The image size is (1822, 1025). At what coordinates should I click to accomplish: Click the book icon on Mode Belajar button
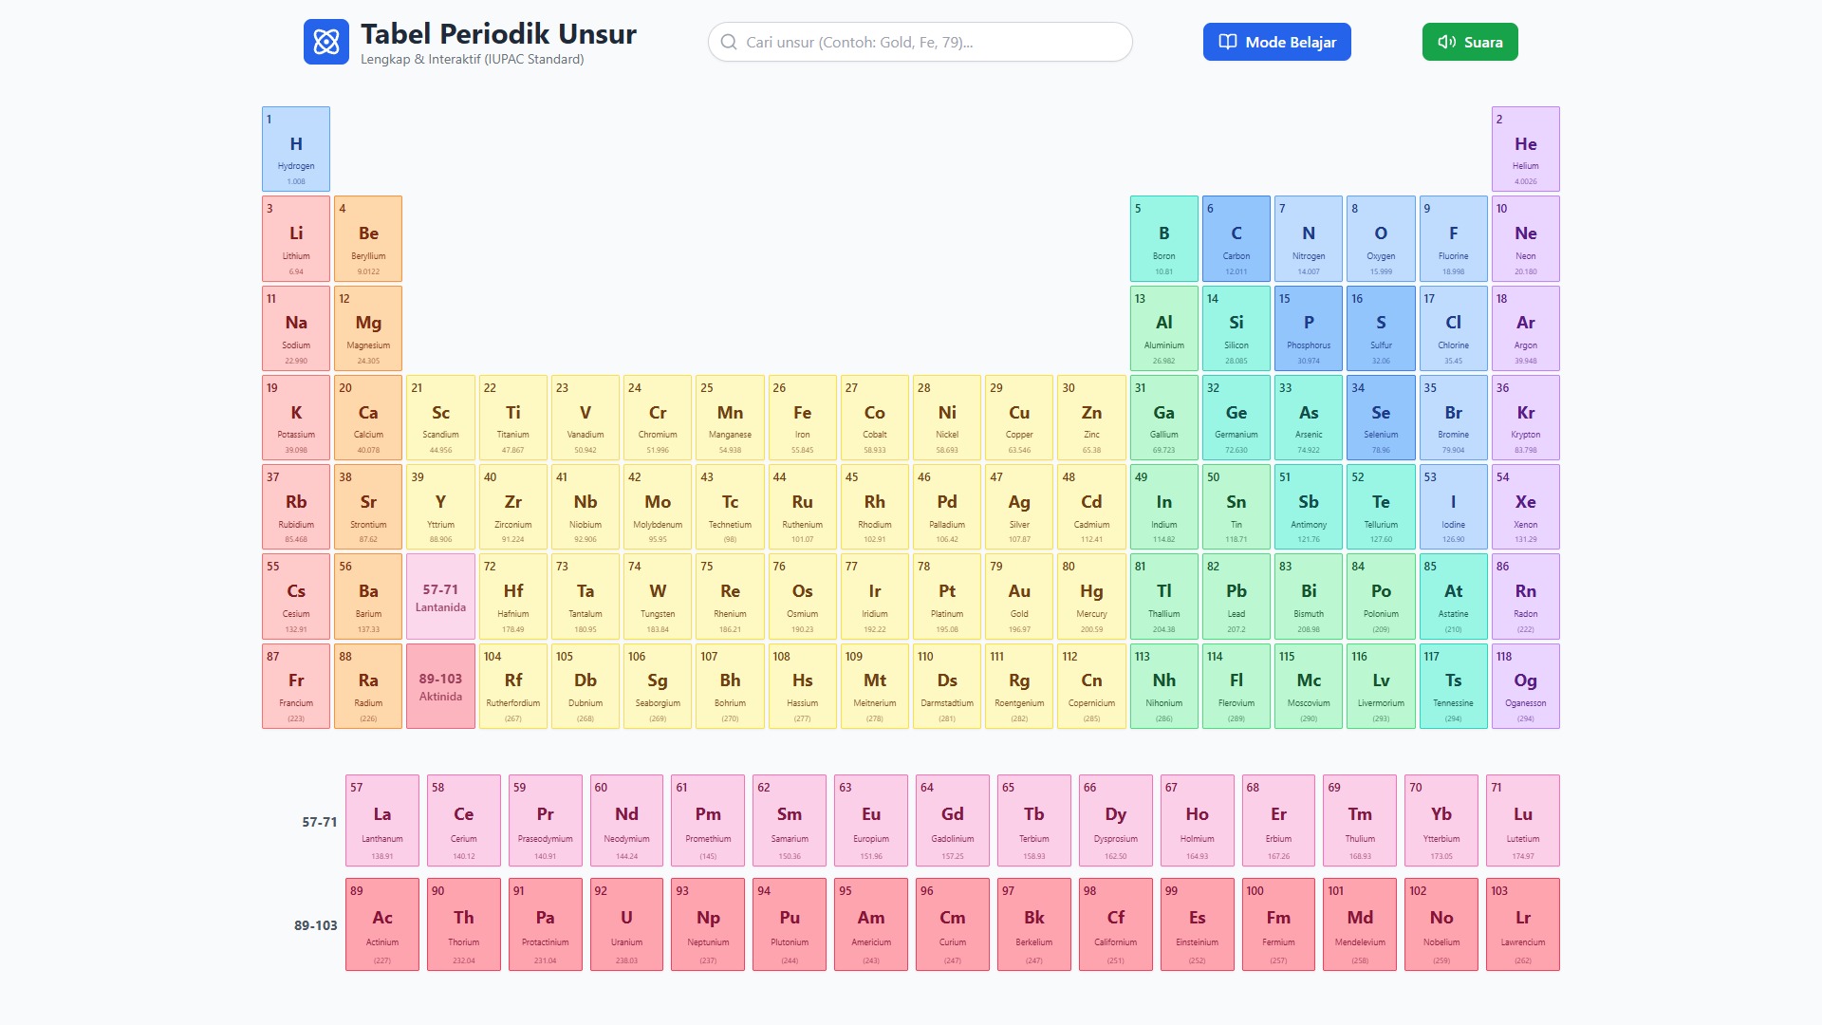click(x=1228, y=42)
